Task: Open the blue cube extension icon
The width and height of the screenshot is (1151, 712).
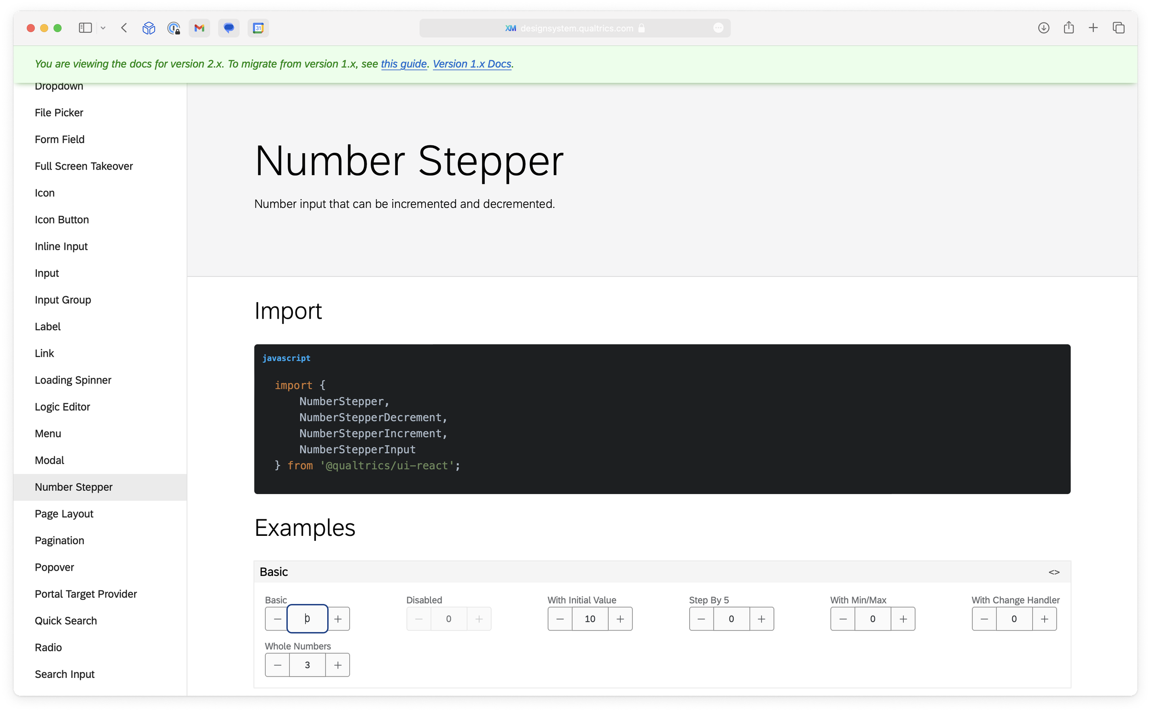Action: pyautogui.click(x=148, y=28)
